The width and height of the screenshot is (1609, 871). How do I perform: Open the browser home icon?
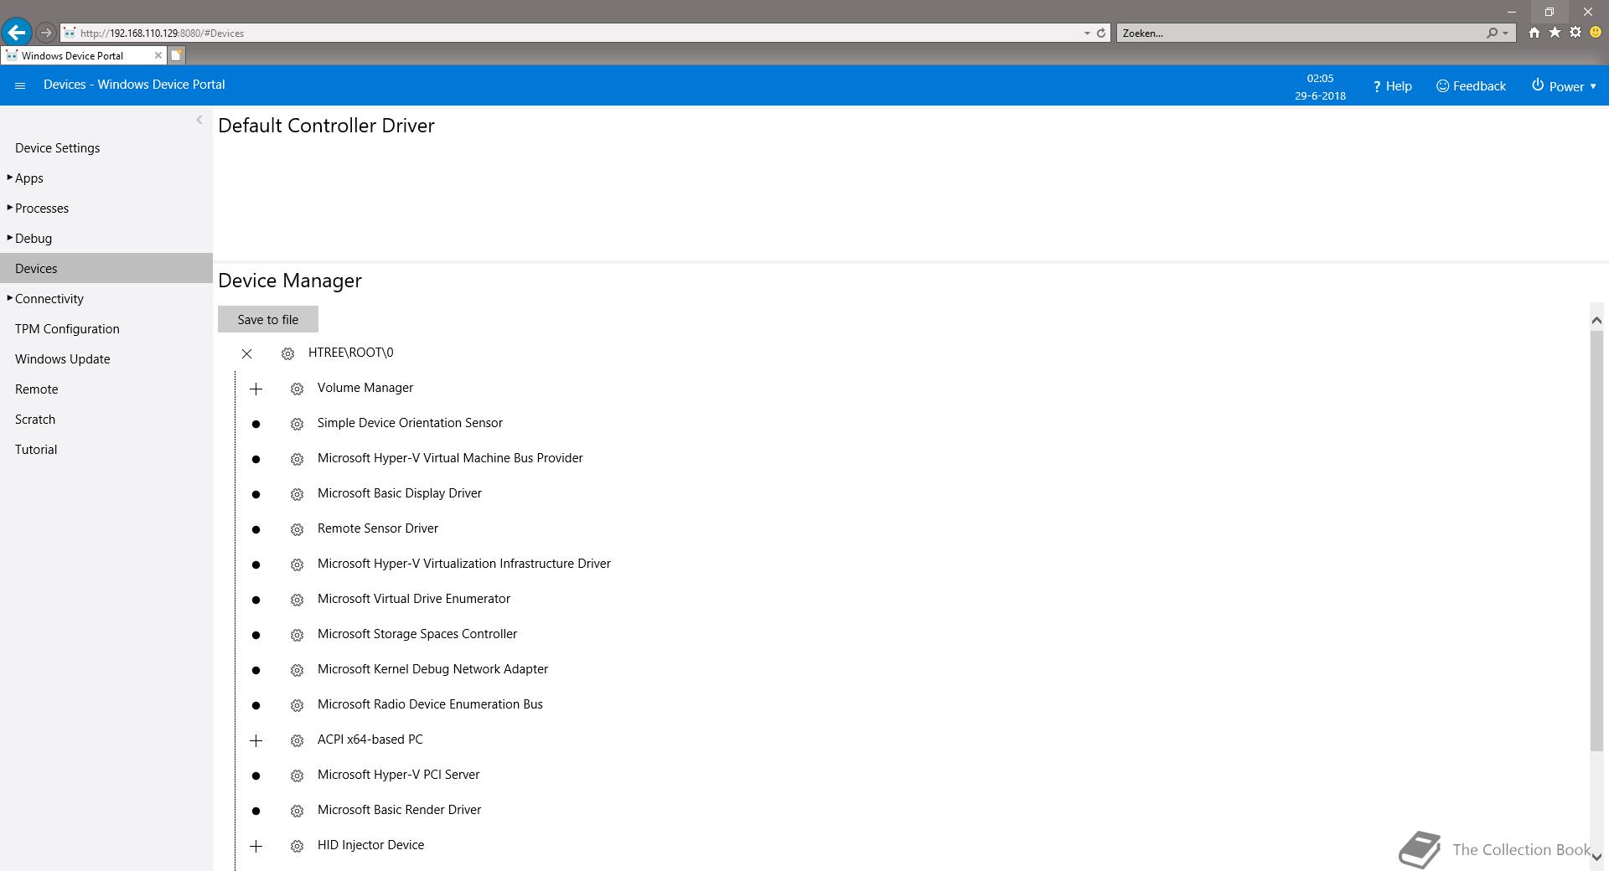click(1534, 33)
